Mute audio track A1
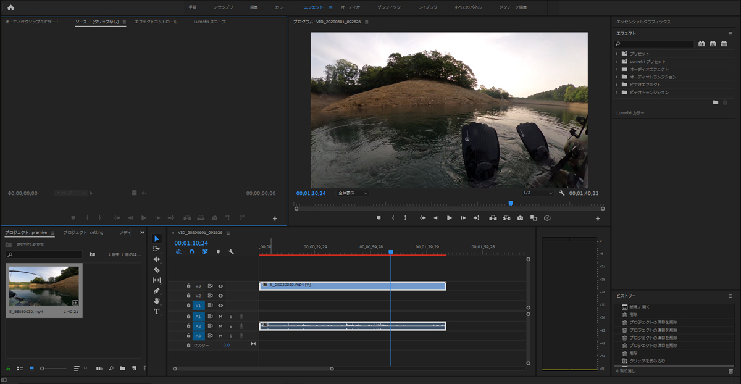741x384 pixels. tap(220, 317)
